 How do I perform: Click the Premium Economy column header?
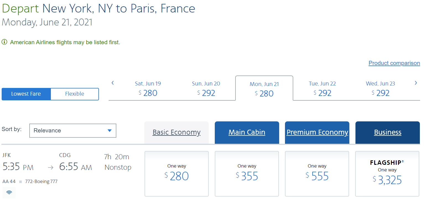(x=317, y=132)
